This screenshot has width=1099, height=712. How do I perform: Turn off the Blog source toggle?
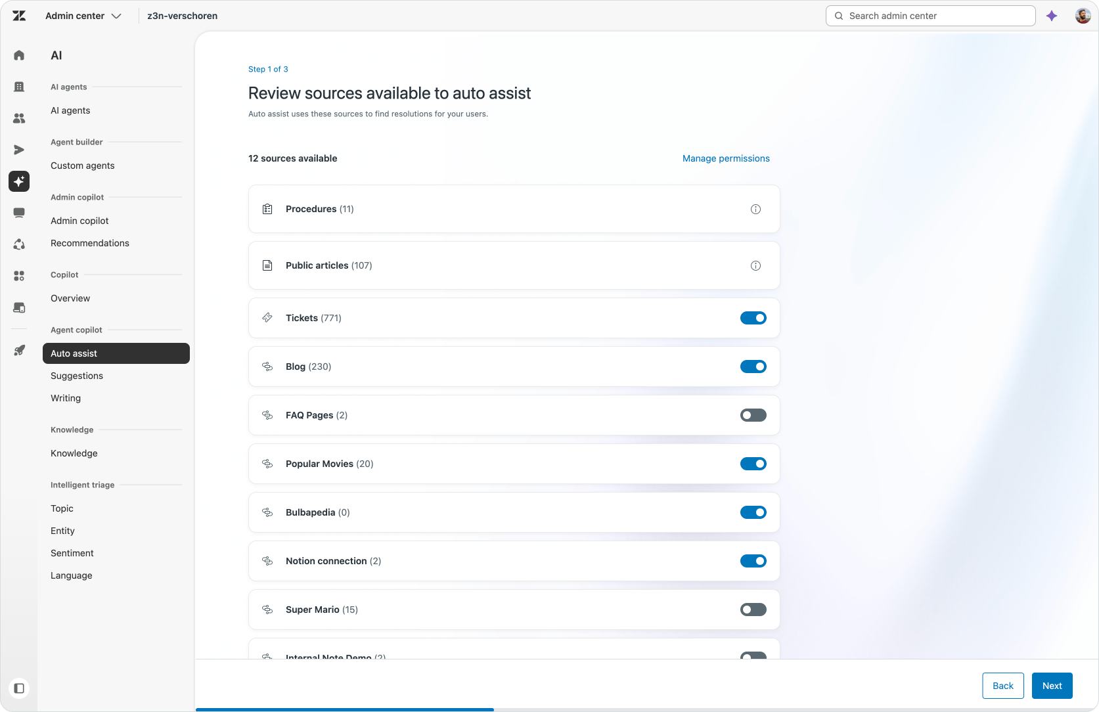(x=753, y=367)
